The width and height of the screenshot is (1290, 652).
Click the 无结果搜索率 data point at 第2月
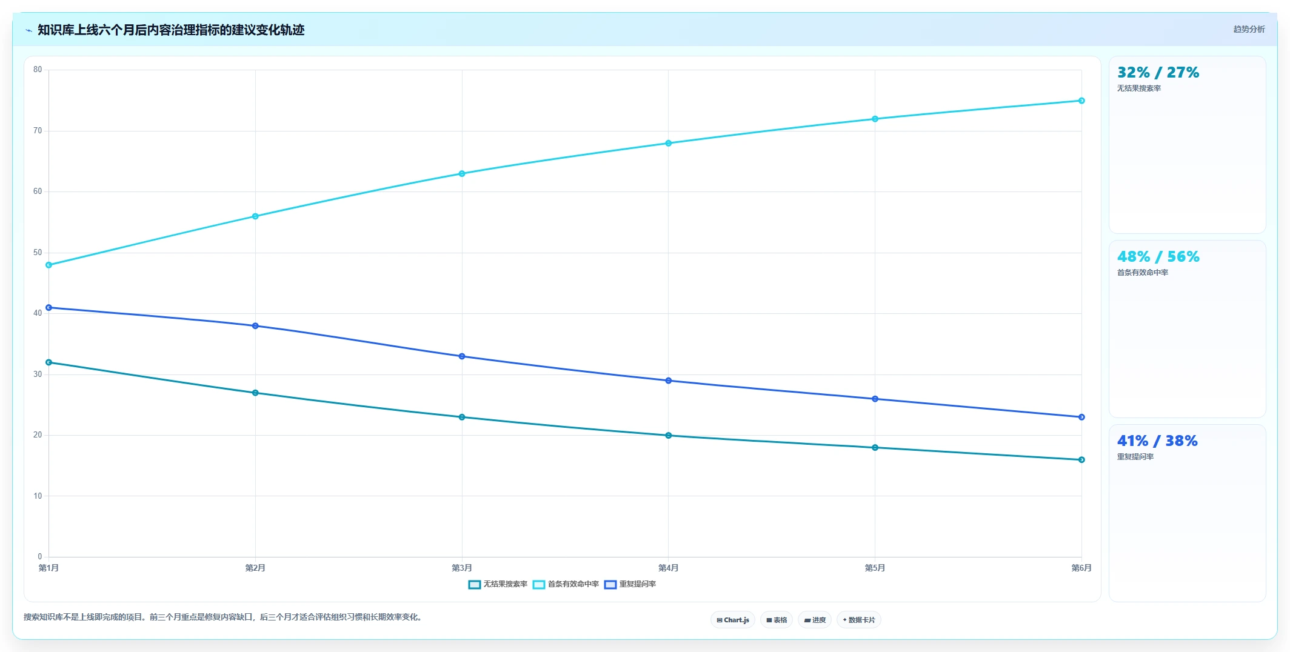[x=255, y=393]
